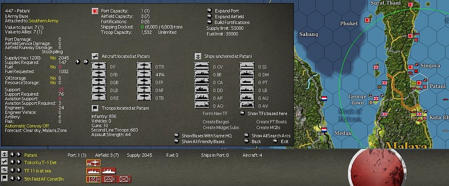The image size is (449, 186).
Task: Select the transport (AP) ship icon
Action: click(x=202, y=97)
